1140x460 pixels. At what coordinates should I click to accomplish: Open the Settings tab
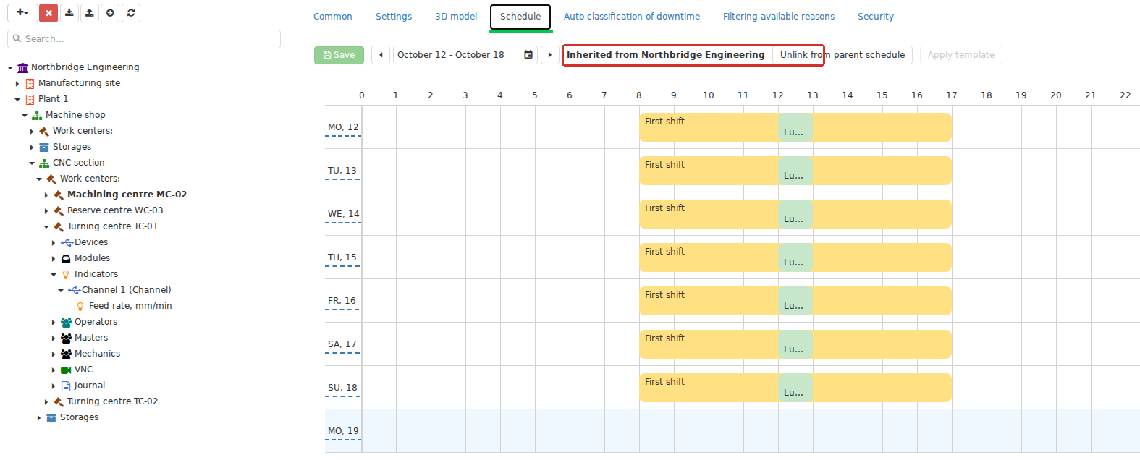(x=394, y=16)
